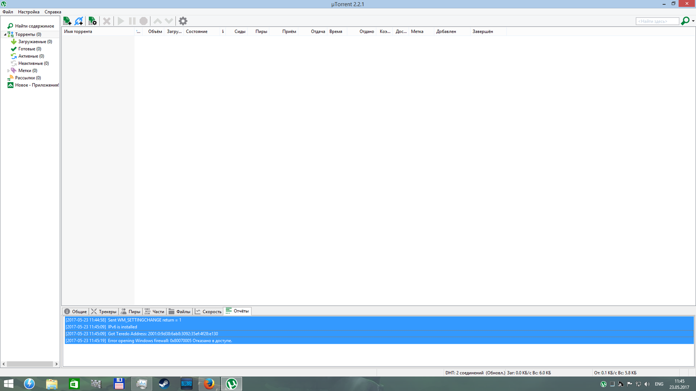This screenshot has height=391, width=696.
Task: Sort by Состояние column header
Action: [x=202, y=31]
